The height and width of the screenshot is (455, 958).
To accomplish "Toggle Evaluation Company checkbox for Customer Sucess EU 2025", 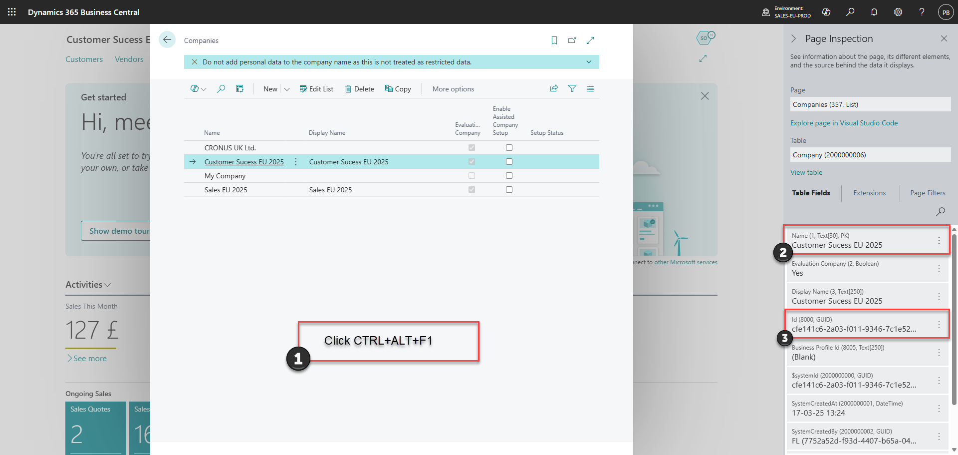I will tap(472, 162).
